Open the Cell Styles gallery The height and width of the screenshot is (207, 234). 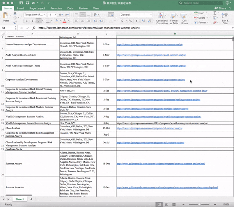pos(184,18)
